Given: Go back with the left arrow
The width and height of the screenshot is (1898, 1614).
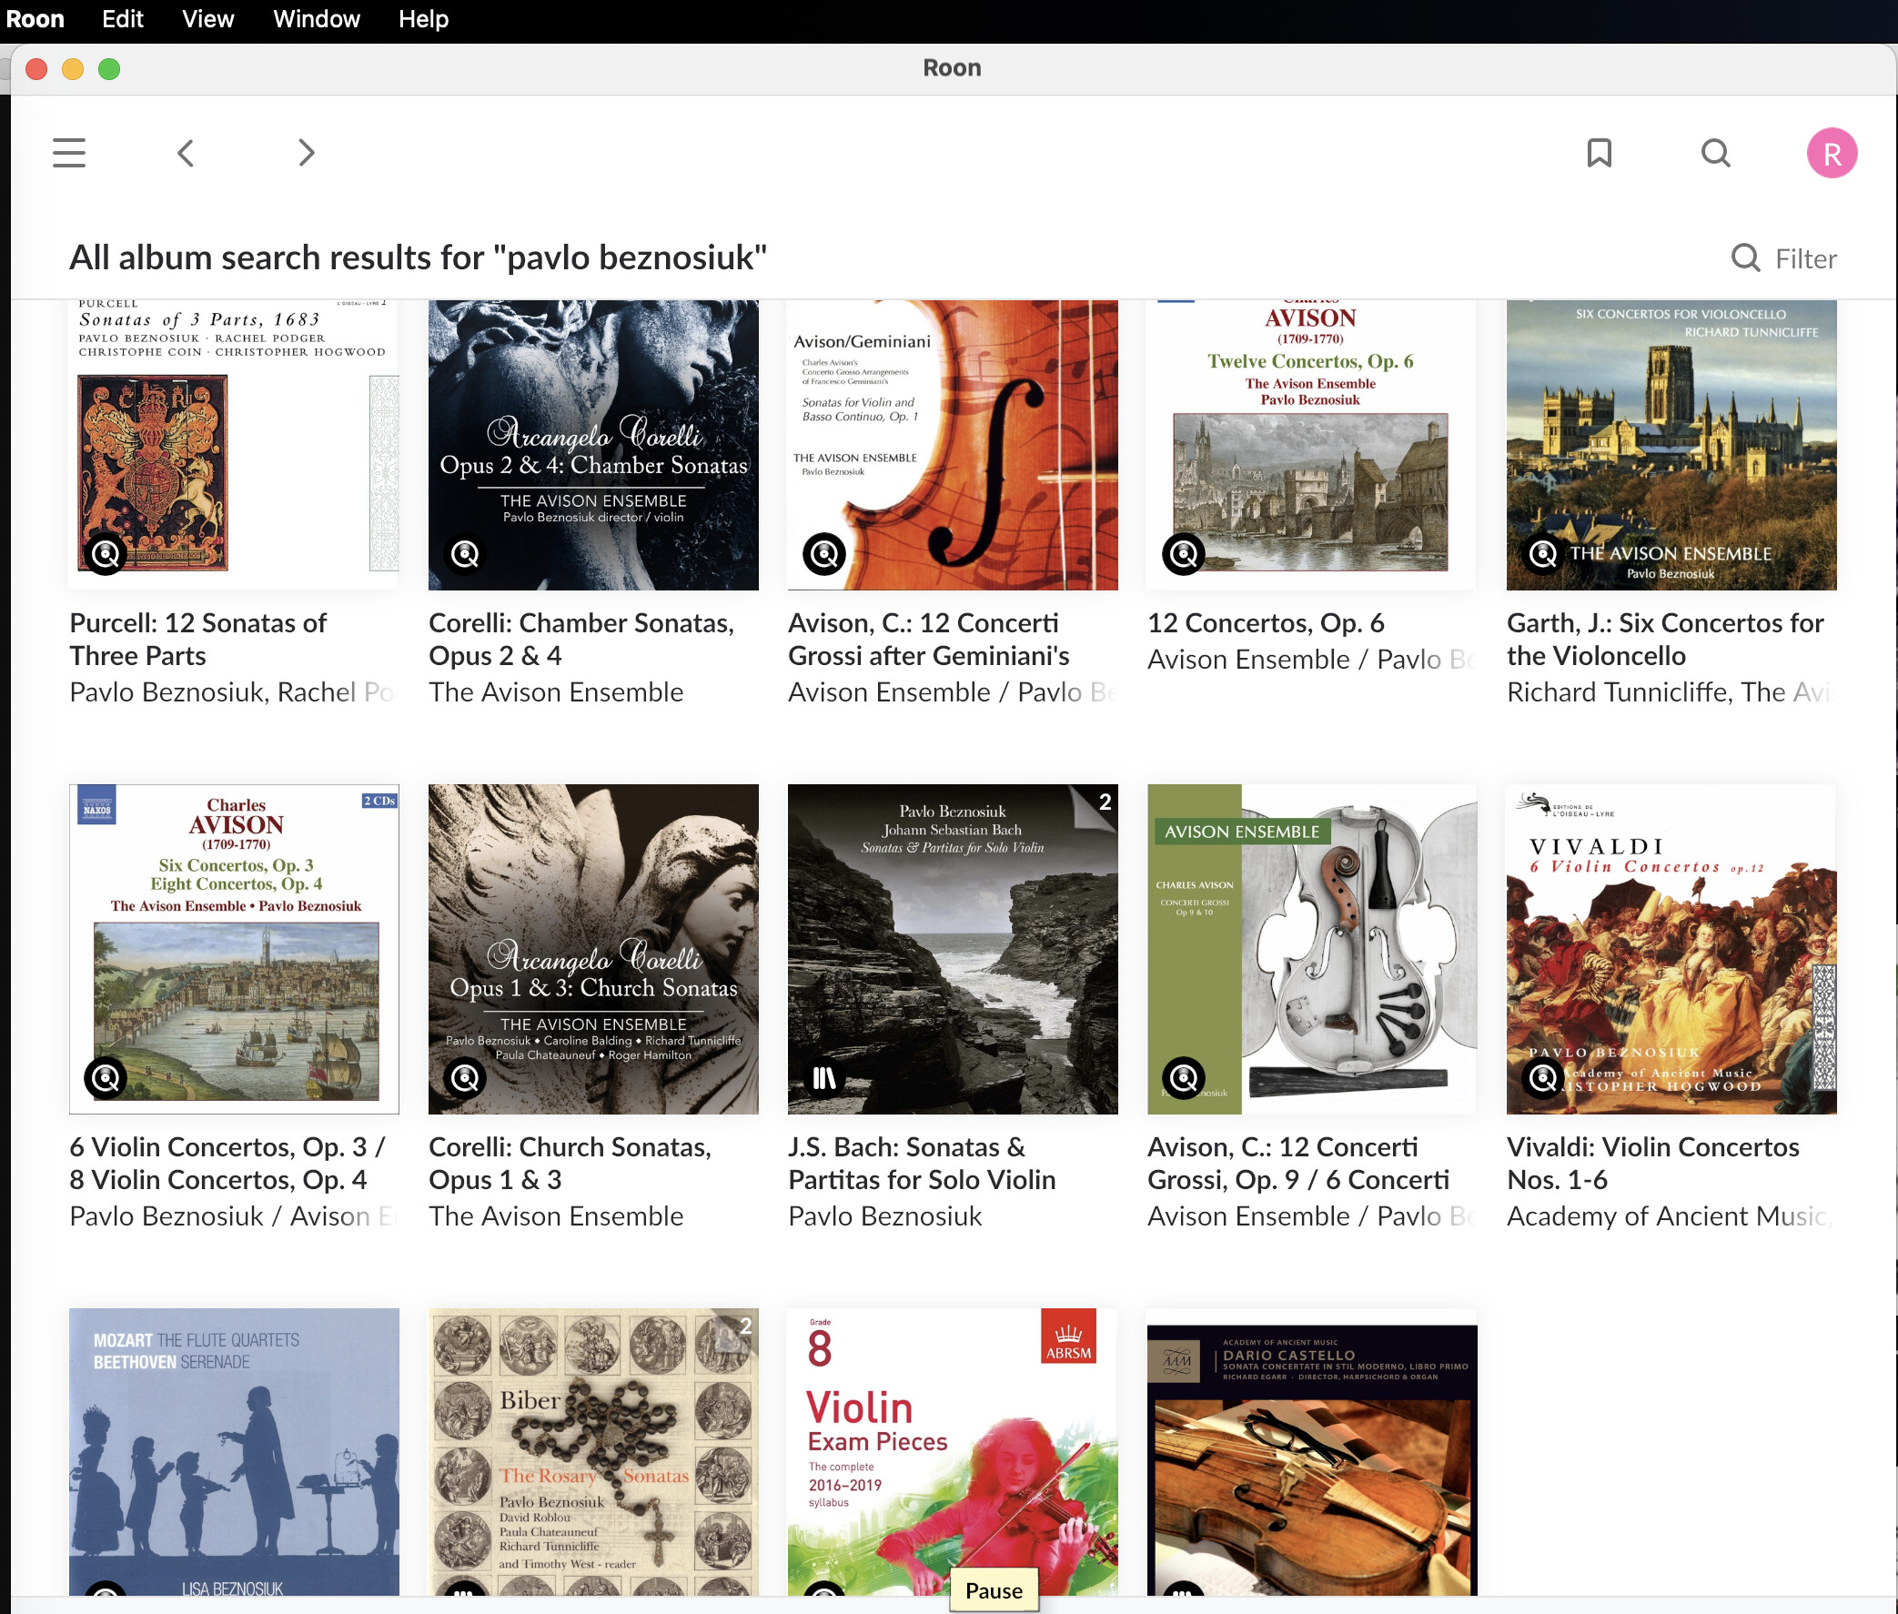Looking at the screenshot, I should 186,153.
